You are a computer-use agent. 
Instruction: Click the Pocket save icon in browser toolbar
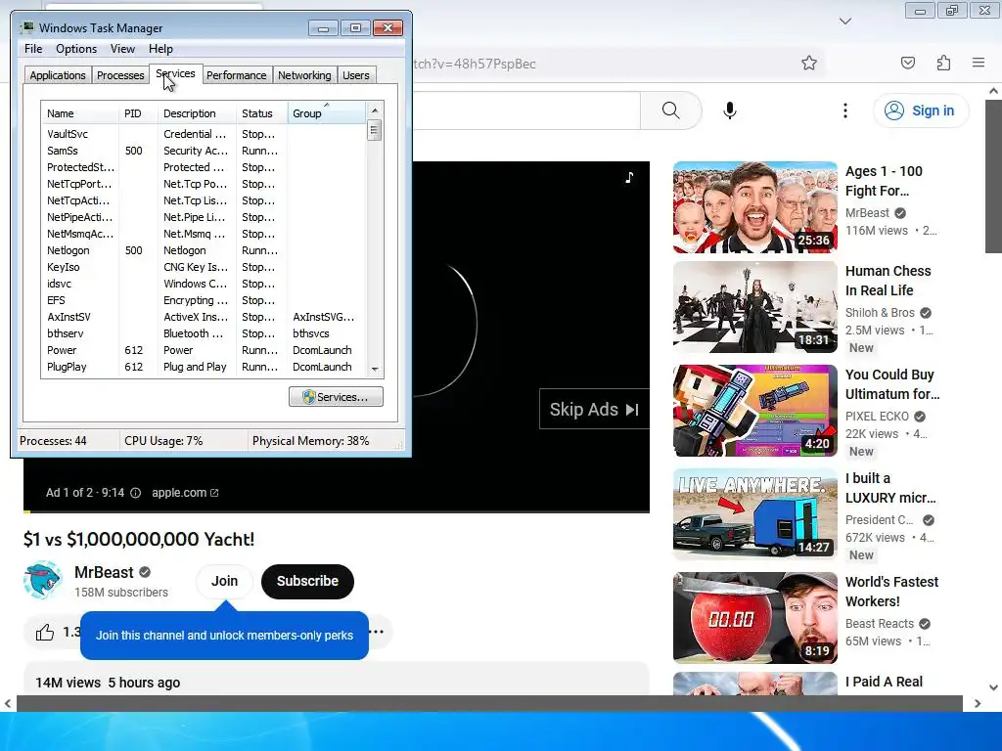pos(908,63)
